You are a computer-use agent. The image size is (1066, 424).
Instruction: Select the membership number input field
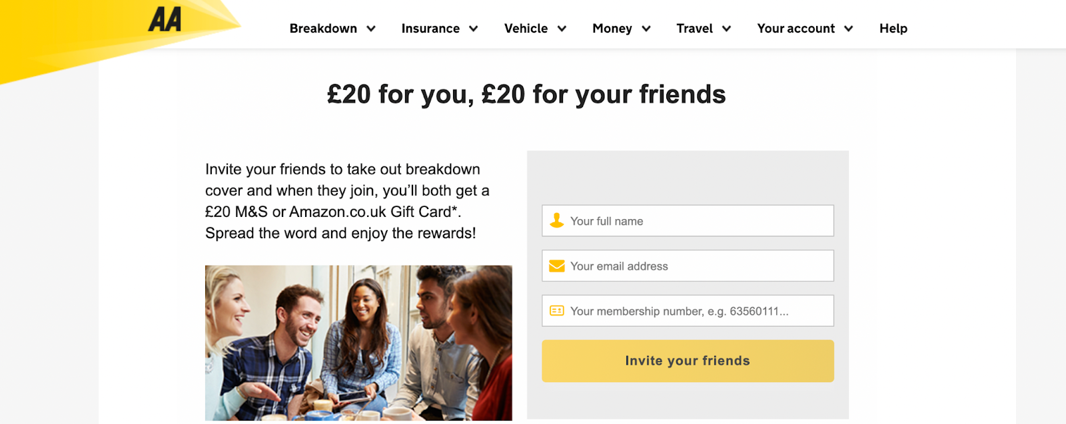pyautogui.click(x=696, y=311)
